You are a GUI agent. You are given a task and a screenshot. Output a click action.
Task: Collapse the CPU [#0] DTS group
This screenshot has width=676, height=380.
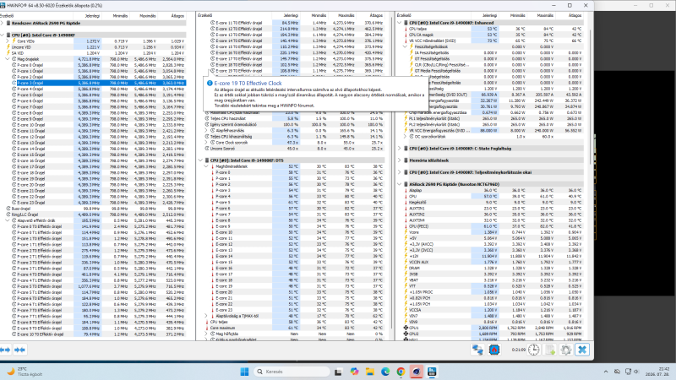[200, 160]
